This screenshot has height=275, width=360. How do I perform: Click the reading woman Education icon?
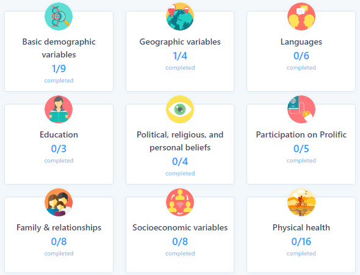pyautogui.click(x=59, y=109)
